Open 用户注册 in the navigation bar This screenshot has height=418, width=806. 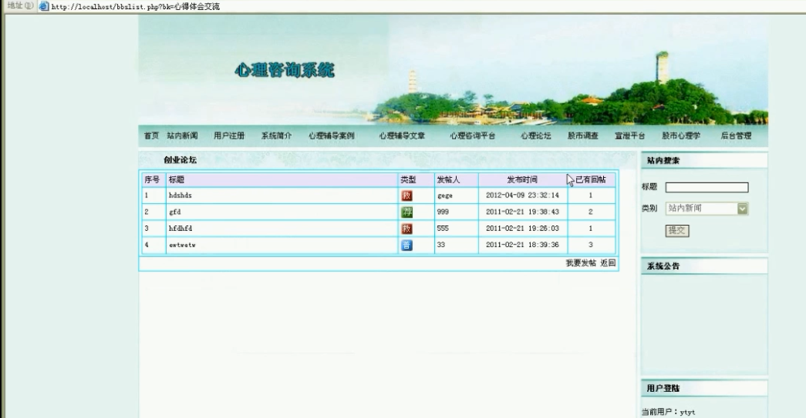pos(229,136)
